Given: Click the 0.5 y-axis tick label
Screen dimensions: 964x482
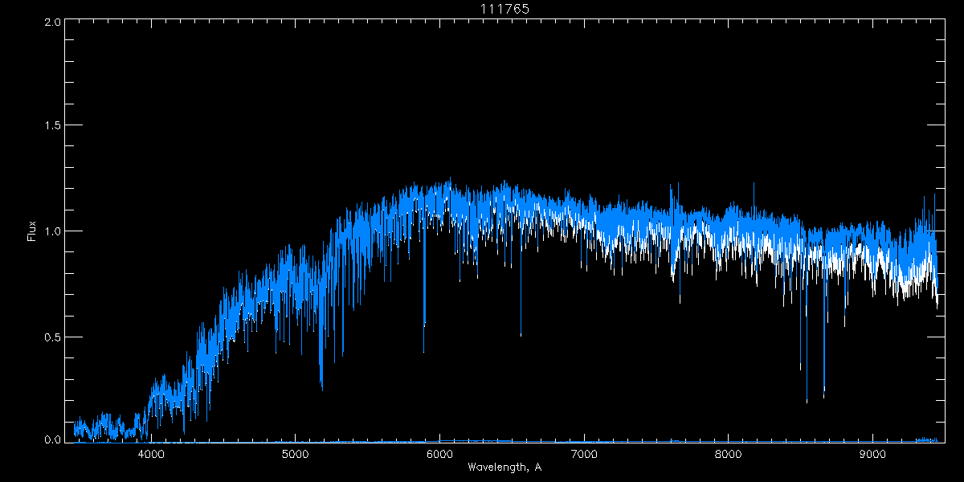Looking at the screenshot, I should 53,337.
